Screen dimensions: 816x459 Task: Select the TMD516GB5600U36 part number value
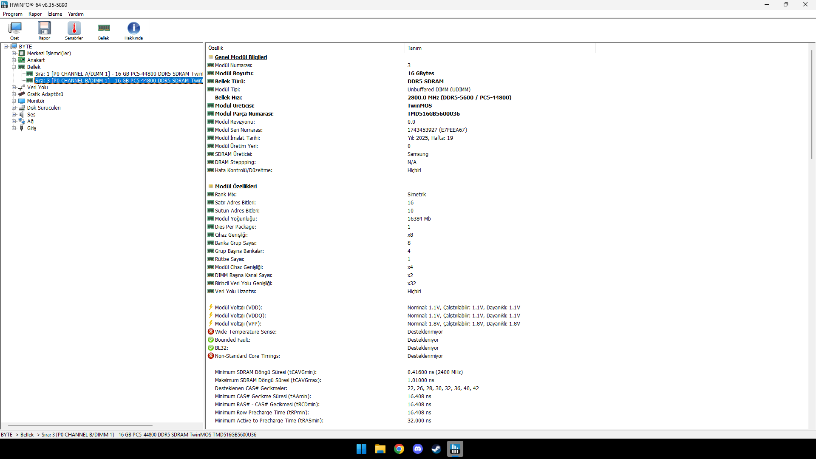click(x=433, y=114)
